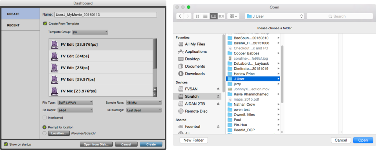Click the session Name input field
376x150 pixels.
(106, 15)
